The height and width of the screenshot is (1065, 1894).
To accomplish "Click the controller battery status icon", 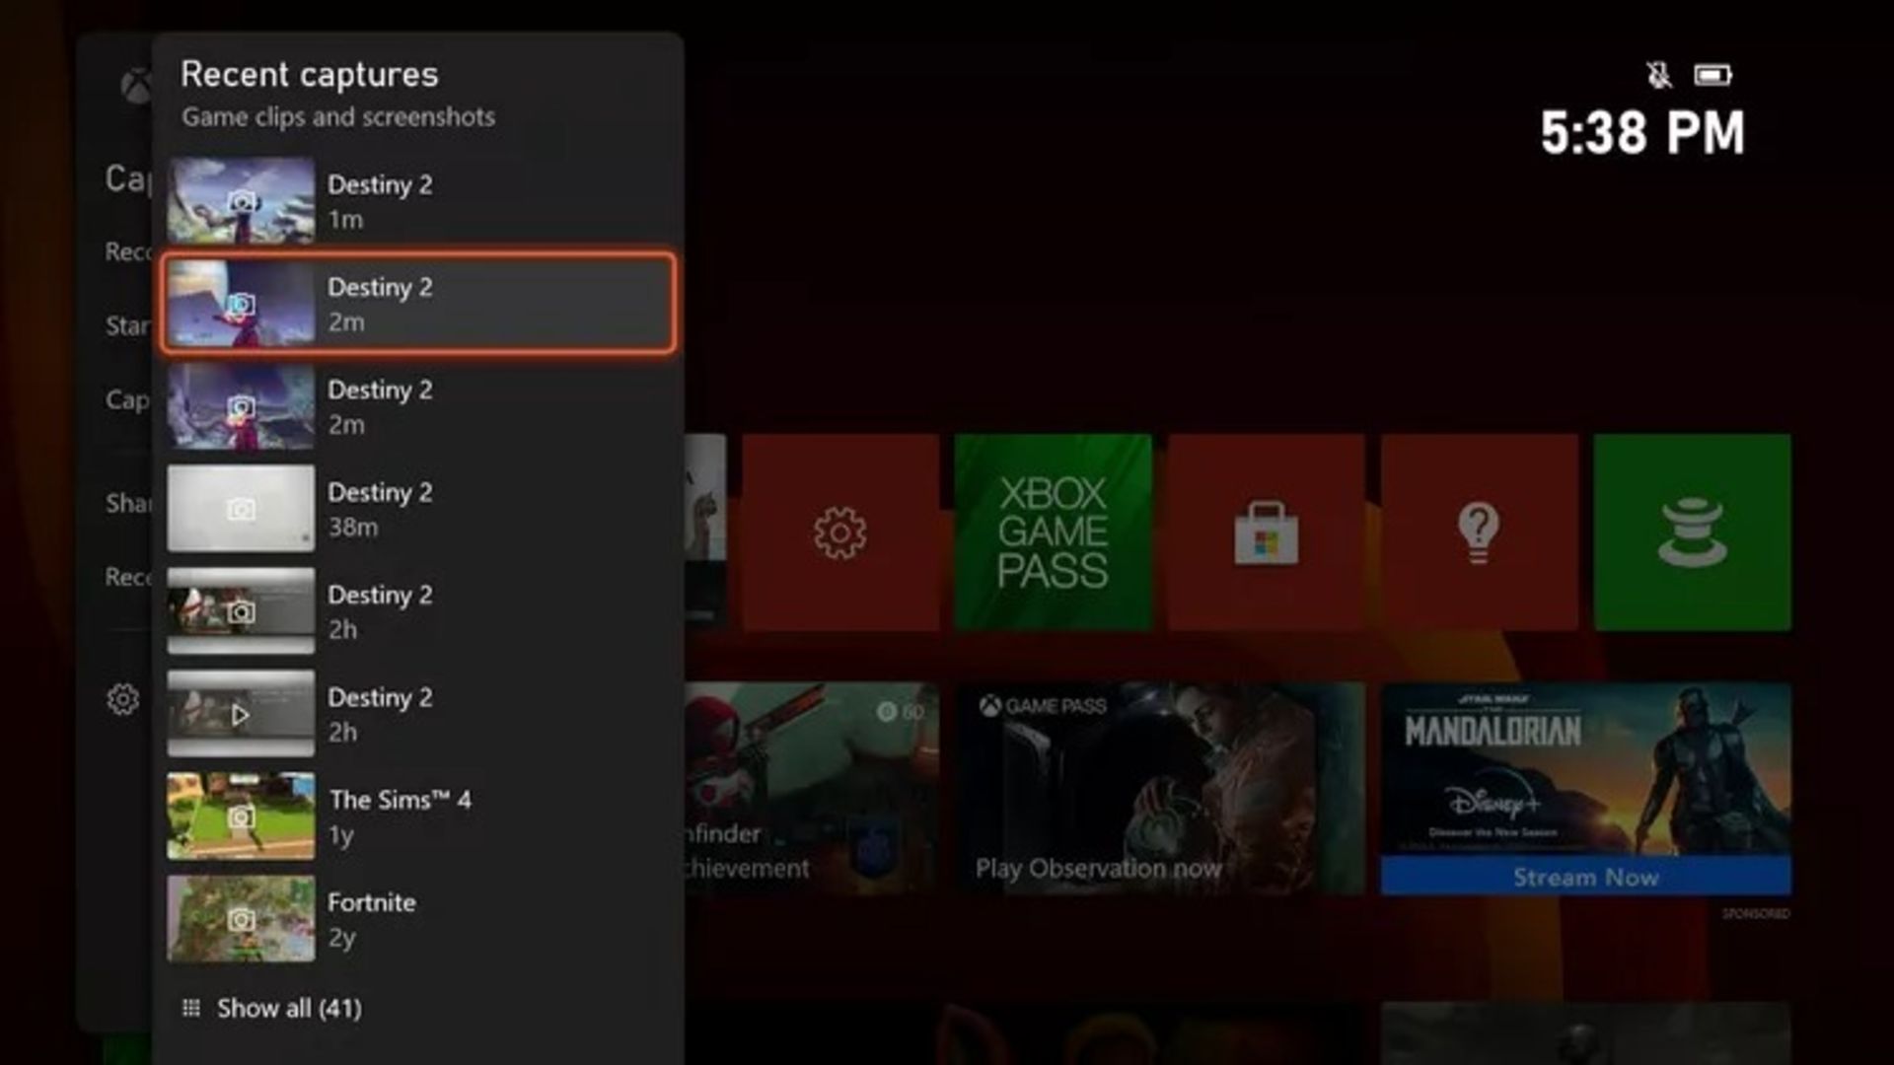I will tap(1712, 75).
